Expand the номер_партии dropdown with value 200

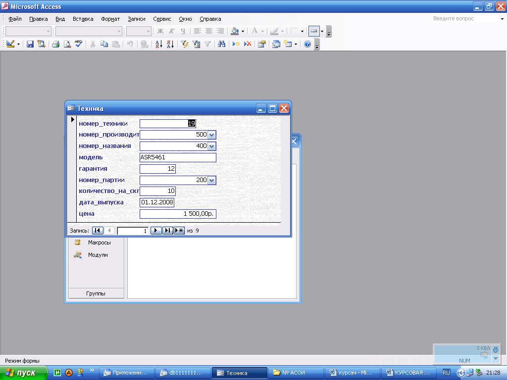point(211,180)
